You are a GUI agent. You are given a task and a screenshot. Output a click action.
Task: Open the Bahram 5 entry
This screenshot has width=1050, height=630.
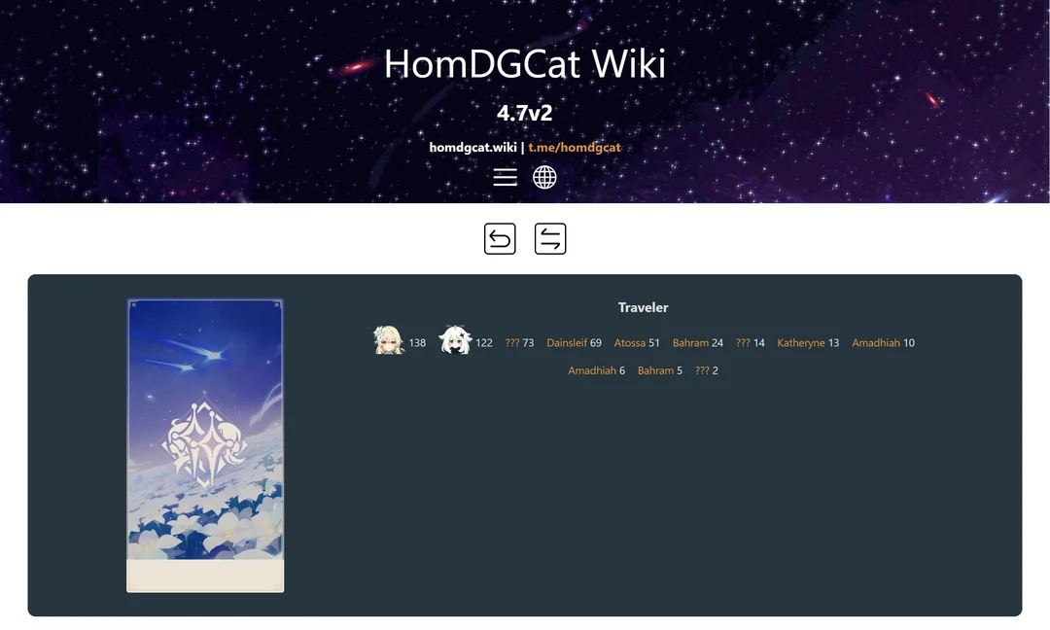coord(659,371)
